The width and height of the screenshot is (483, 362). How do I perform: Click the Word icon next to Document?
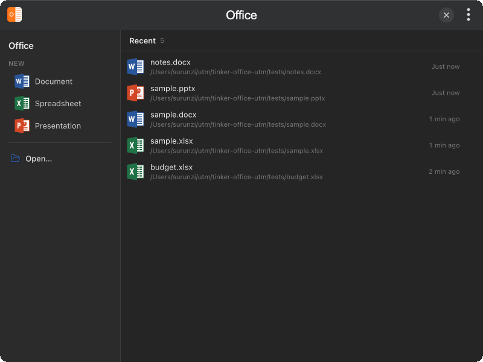coord(22,81)
